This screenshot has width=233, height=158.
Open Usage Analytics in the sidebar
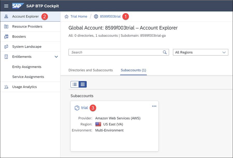(x=30, y=87)
